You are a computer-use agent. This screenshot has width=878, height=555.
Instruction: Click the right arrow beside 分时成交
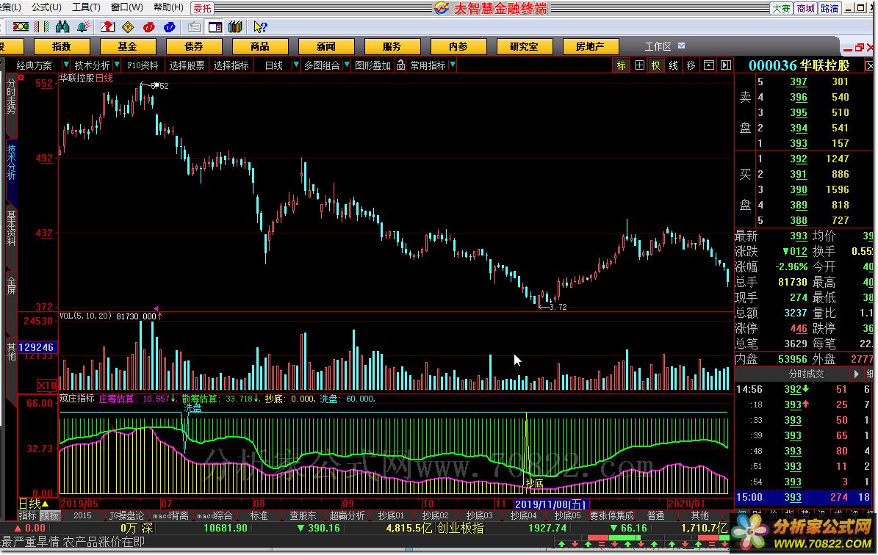(856, 374)
